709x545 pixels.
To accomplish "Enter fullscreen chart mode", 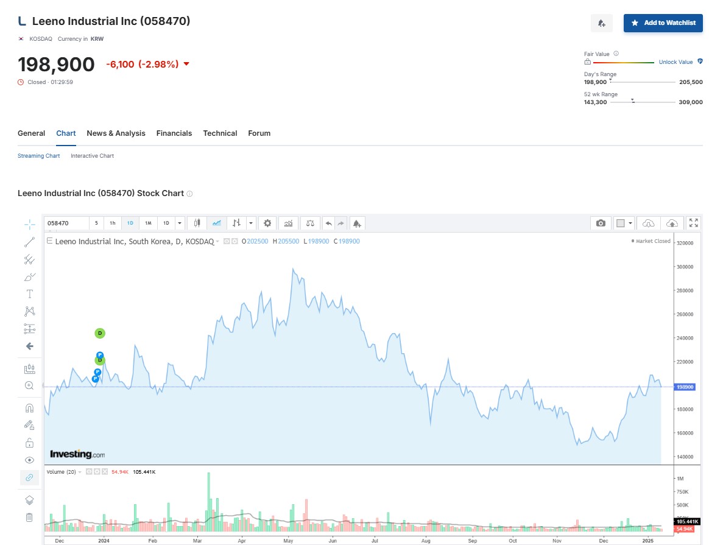I will click(x=694, y=223).
